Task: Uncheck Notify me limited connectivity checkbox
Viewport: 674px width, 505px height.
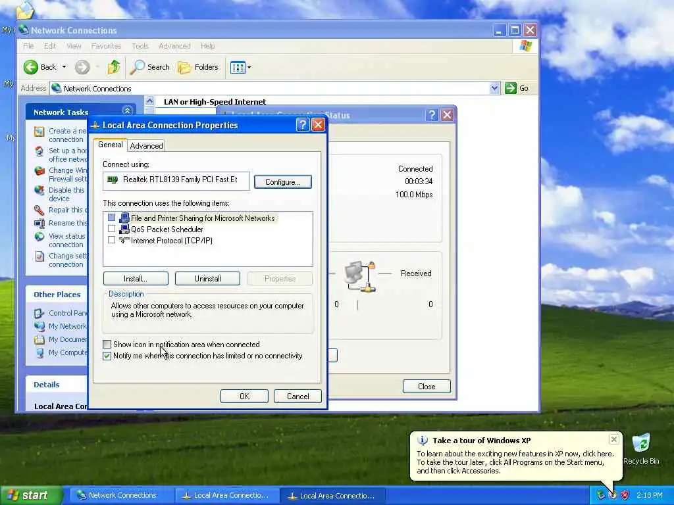Action: click(107, 356)
